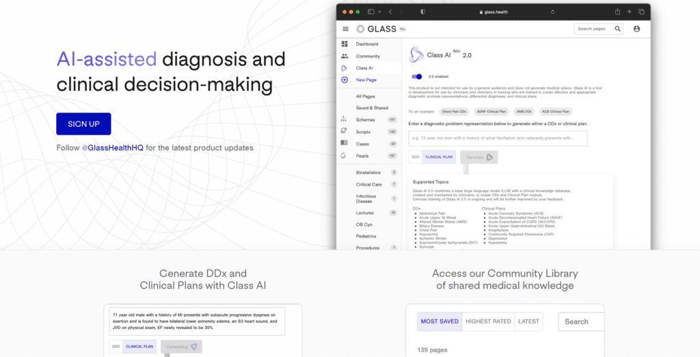
Task: Try the ACS Clinical Plan example
Action: tap(555, 111)
